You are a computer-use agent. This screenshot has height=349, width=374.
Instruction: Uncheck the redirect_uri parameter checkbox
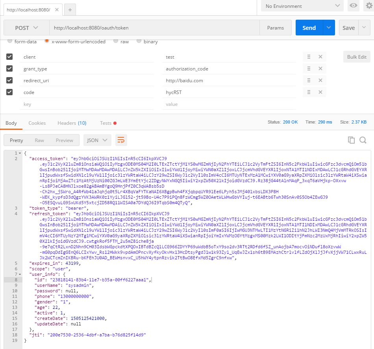coord(9,80)
